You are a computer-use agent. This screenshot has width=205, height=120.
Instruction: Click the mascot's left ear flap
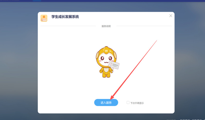pos(97,55)
